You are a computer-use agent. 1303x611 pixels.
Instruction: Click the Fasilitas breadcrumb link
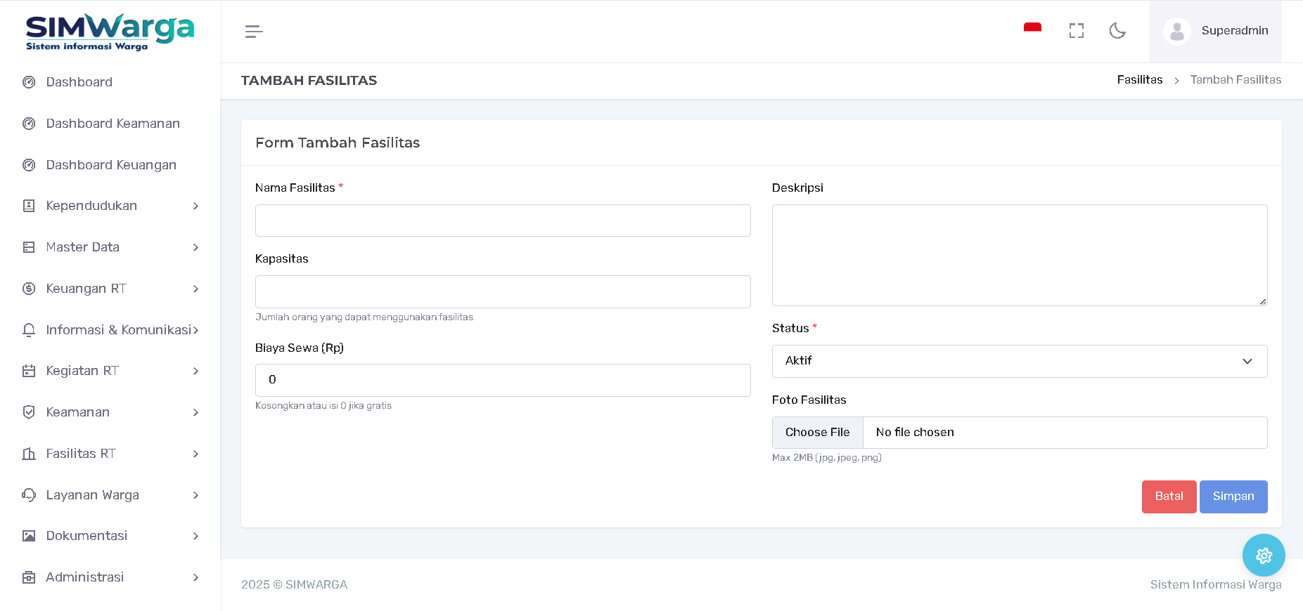tap(1139, 80)
